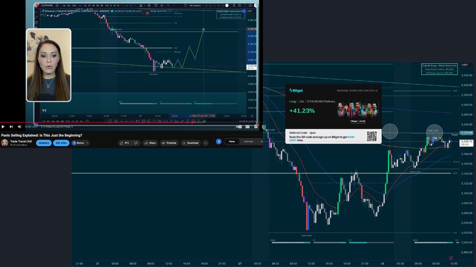The image size is (476, 267).
Task: Click the add symbol plus icon in video chart
Action: [57, 6]
